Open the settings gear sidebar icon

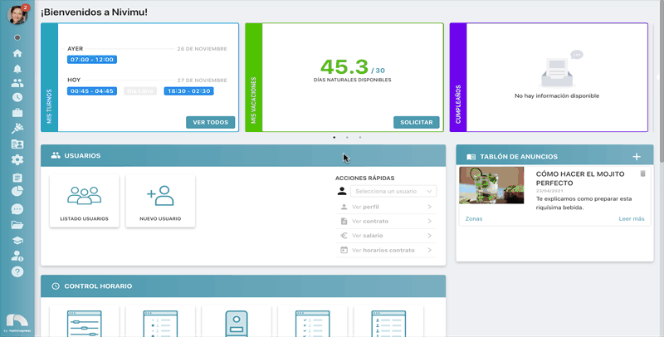pos(17,159)
